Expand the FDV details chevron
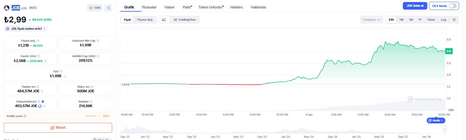 tap(65, 76)
